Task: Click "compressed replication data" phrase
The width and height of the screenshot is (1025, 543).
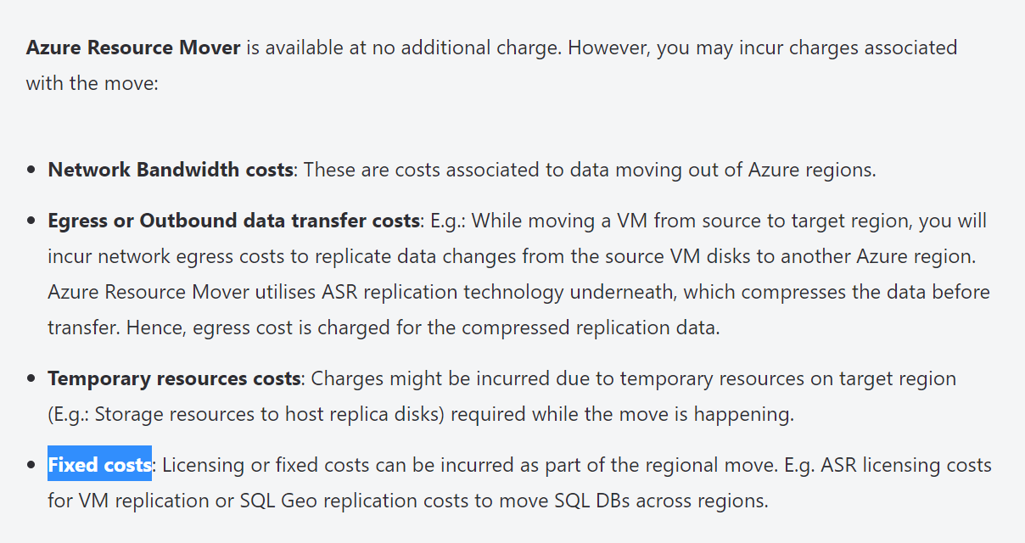Action: [591, 327]
